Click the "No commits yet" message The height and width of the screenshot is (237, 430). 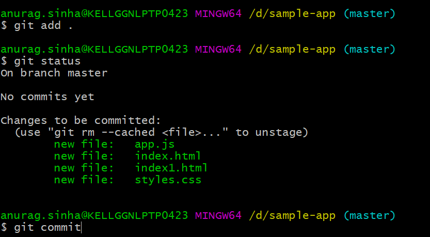[47, 97]
